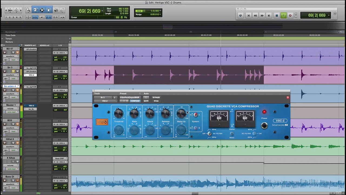Click the channel A Attack knob
The height and width of the screenshot is (195, 346).
150,114
